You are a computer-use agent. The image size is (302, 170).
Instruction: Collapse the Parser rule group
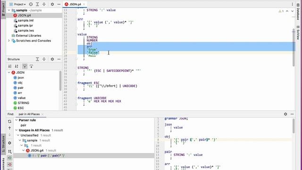(17, 120)
